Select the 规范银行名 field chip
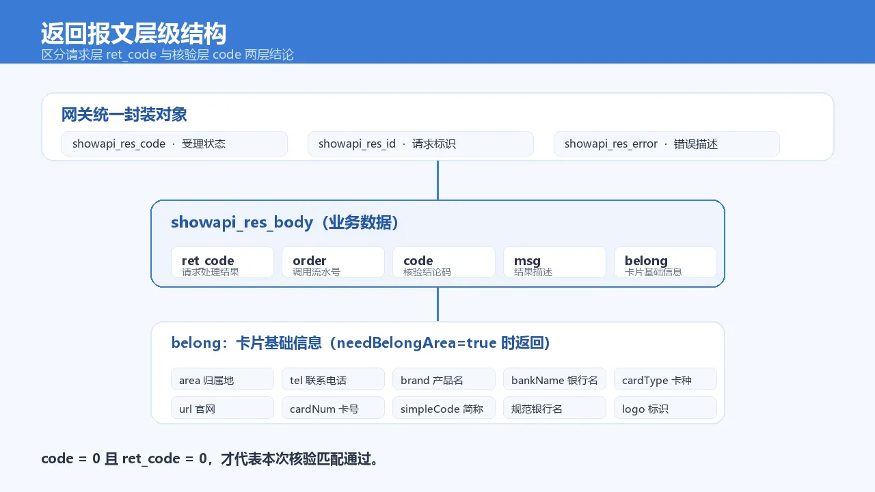The image size is (875, 492). tap(554, 408)
